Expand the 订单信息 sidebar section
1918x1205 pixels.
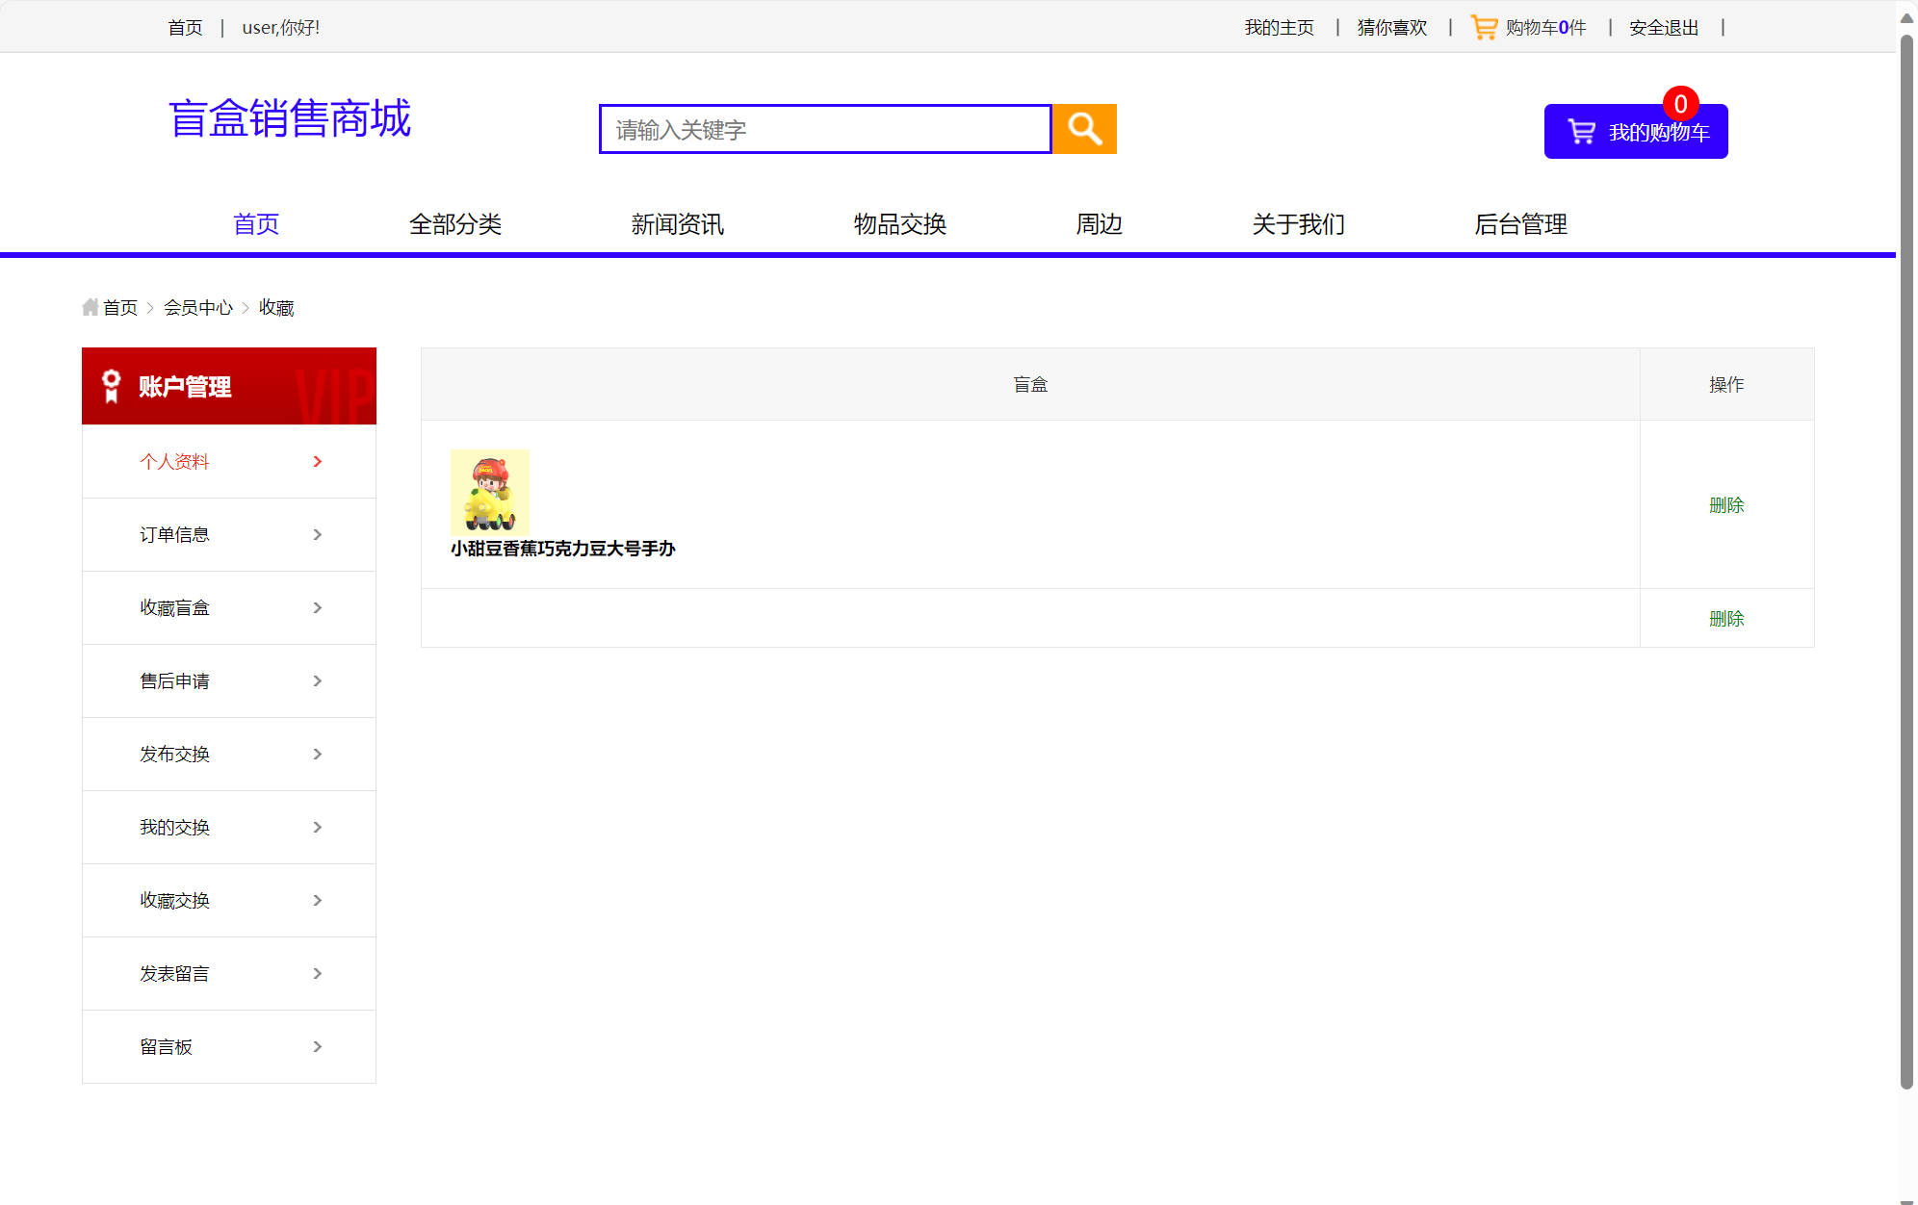174,534
